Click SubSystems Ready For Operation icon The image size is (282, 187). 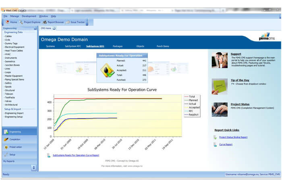click(x=107, y=70)
